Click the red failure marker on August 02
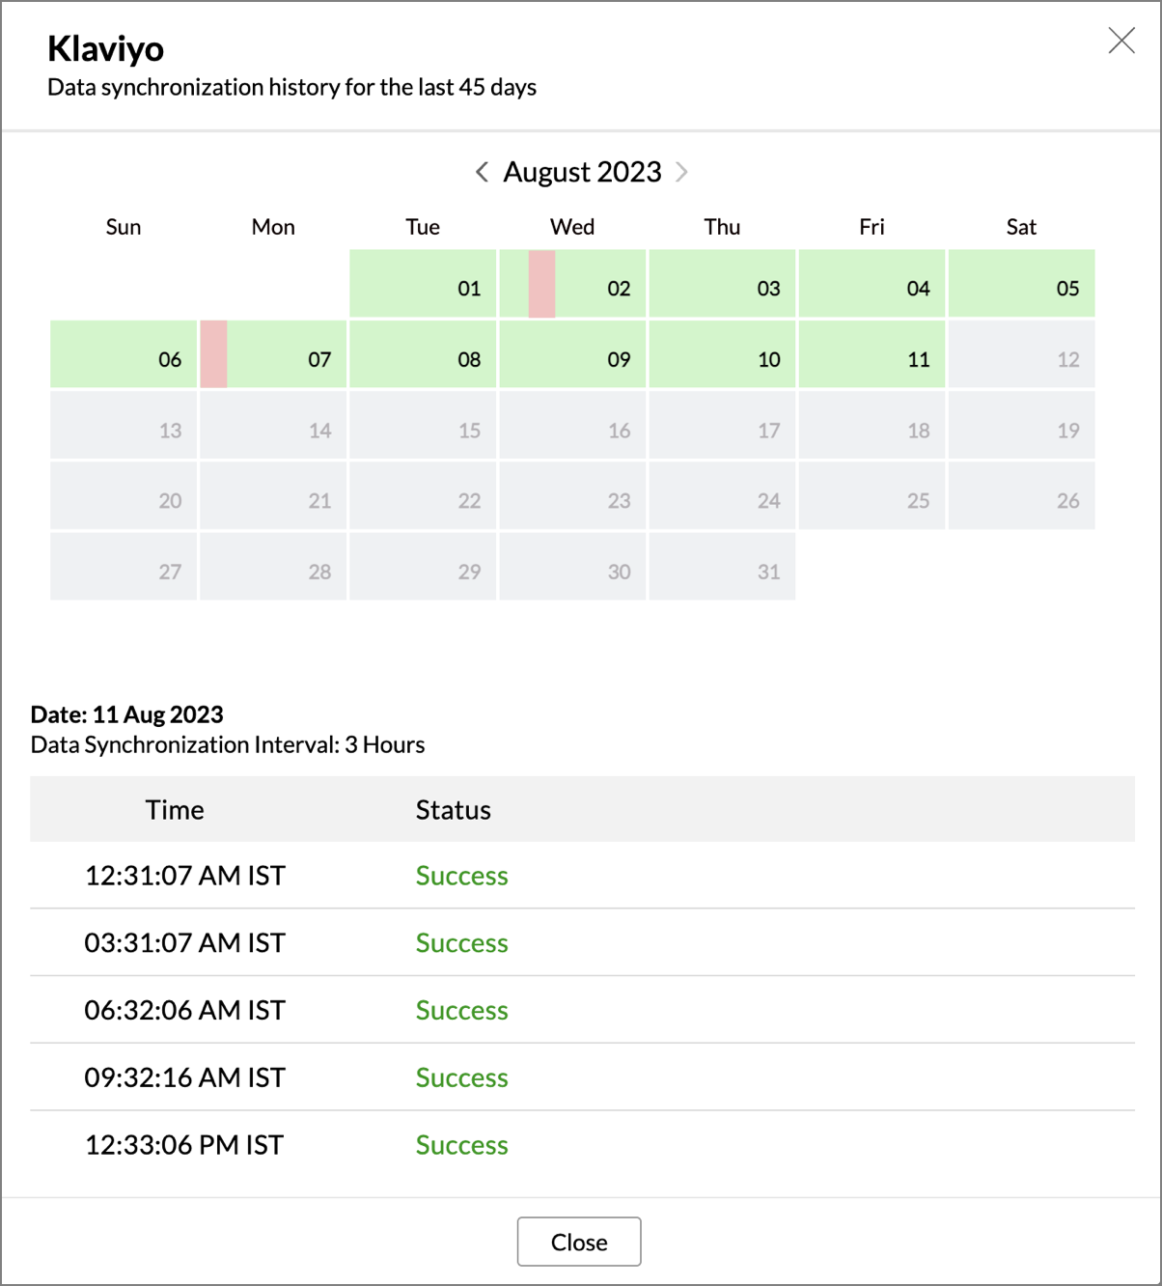The height and width of the screenshot is (1286, 1162). [x=541, y=284]
